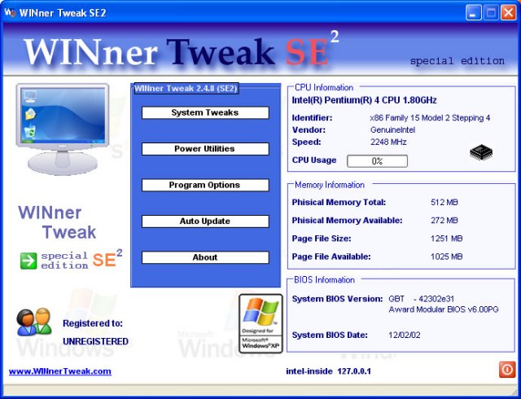This screenshot has height=399, width=521.
Task: Click the WINner Tweak 2.4.8 (SE2) label
Action: tap(186, 89)
